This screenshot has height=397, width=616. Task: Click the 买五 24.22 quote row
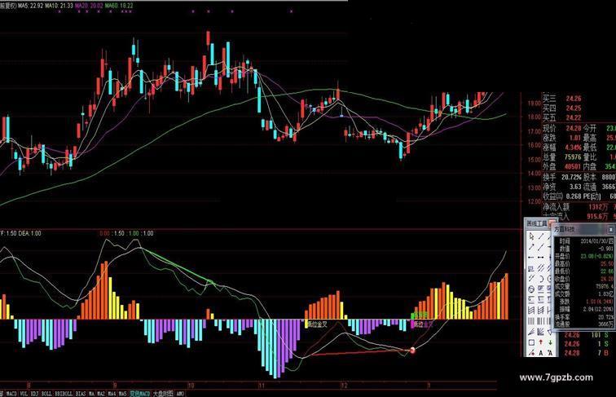click(x=561, y=117)
